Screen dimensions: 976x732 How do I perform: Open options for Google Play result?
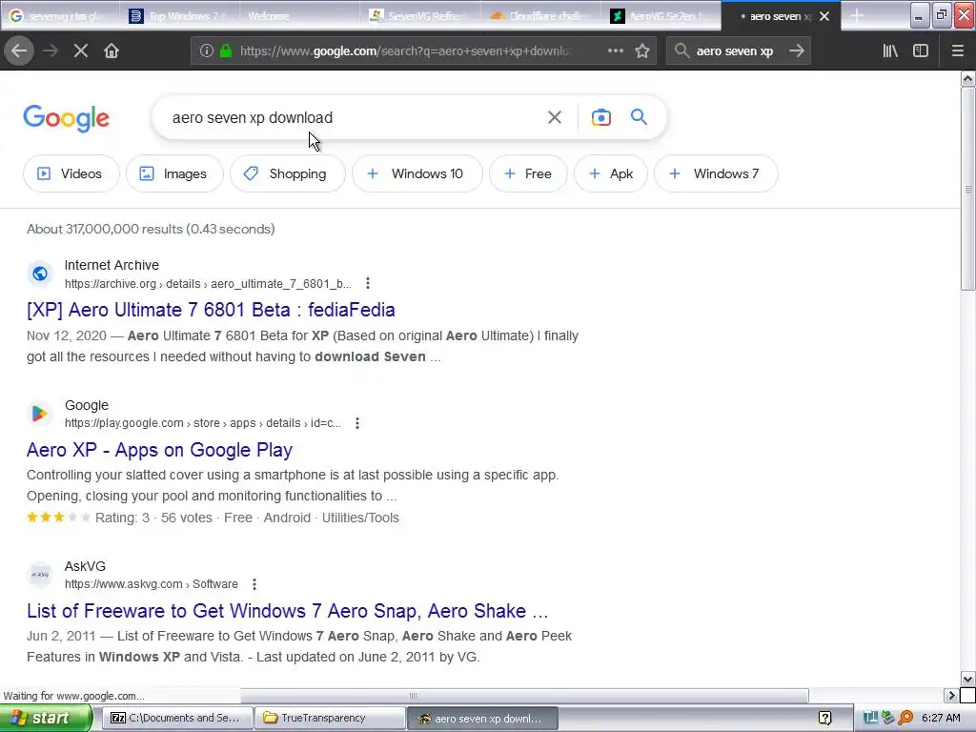point(357,423)
